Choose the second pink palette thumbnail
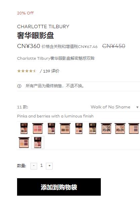140x197 pixels. click(38, 129)
